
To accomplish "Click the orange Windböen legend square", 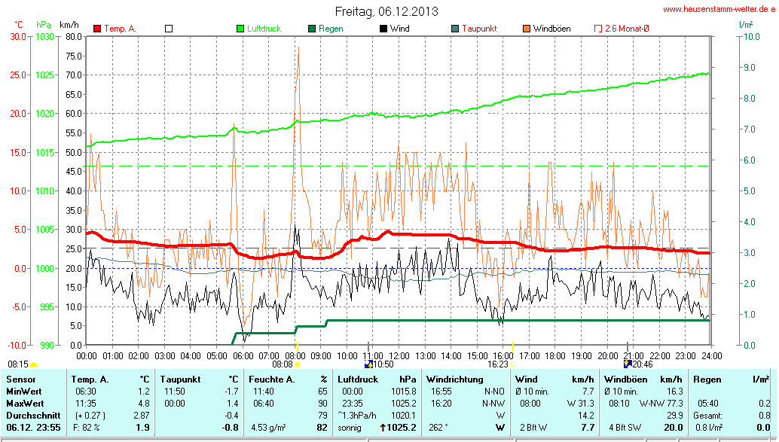I will coord(527,29).
